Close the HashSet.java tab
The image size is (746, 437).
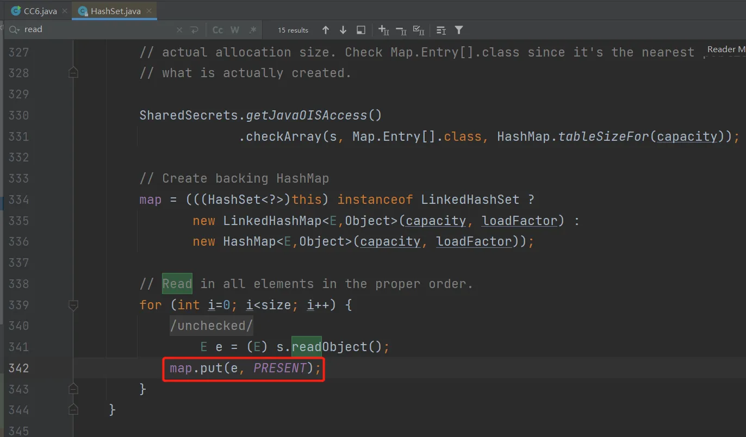coord(149,11)
